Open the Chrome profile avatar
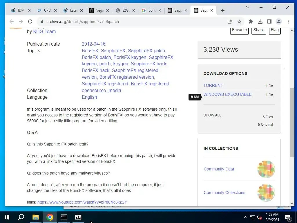Viewport: 297px width, 223px height. [x=279, y=21]
